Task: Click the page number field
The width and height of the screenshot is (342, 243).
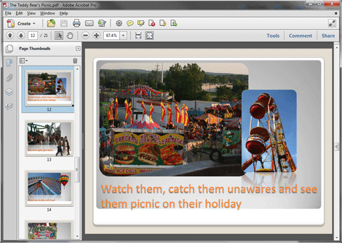Action: pyautogui.click(x=33, y=35)
